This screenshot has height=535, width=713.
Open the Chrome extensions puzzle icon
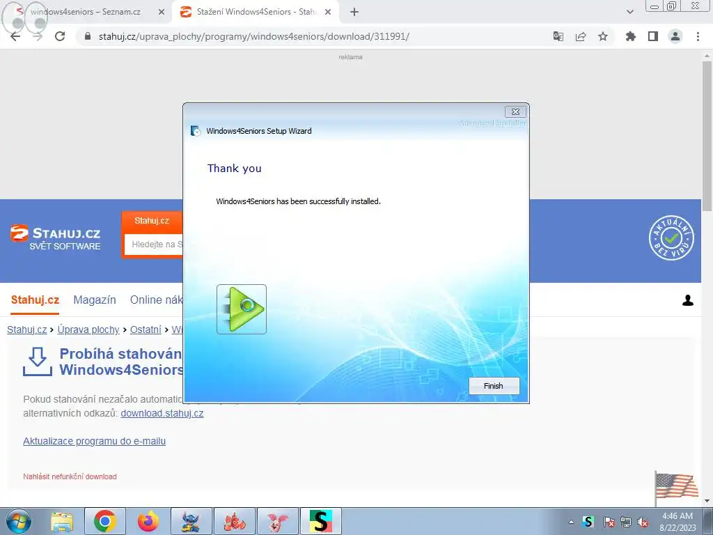point(631,36)
